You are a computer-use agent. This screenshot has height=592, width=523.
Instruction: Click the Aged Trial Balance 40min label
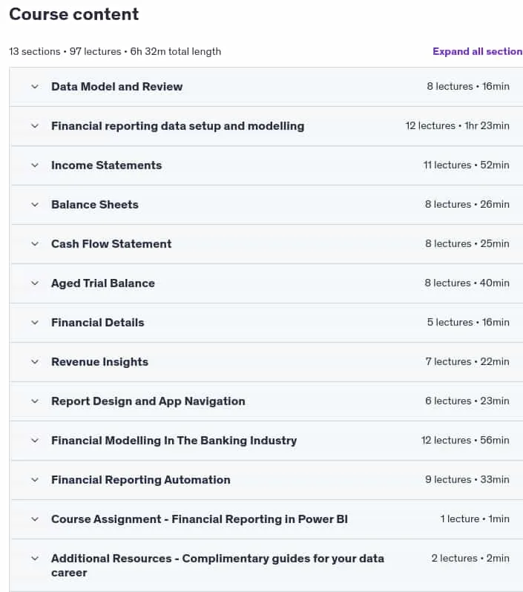494,283
